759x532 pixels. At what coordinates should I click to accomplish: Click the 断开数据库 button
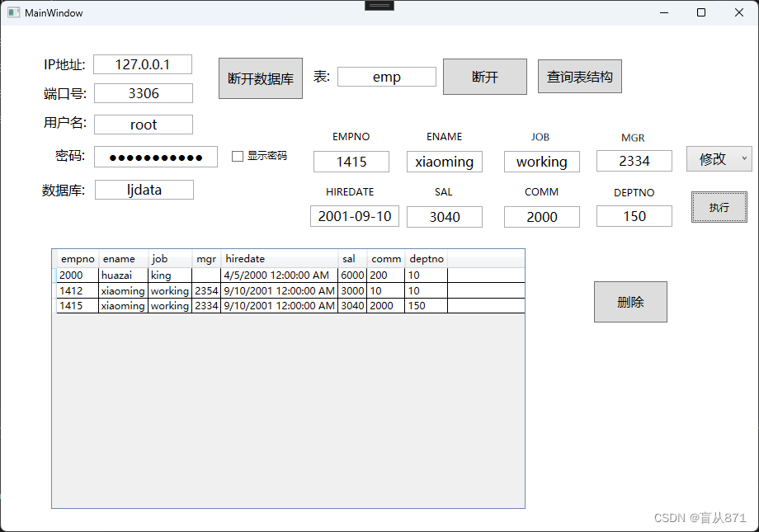click(260, 76)
